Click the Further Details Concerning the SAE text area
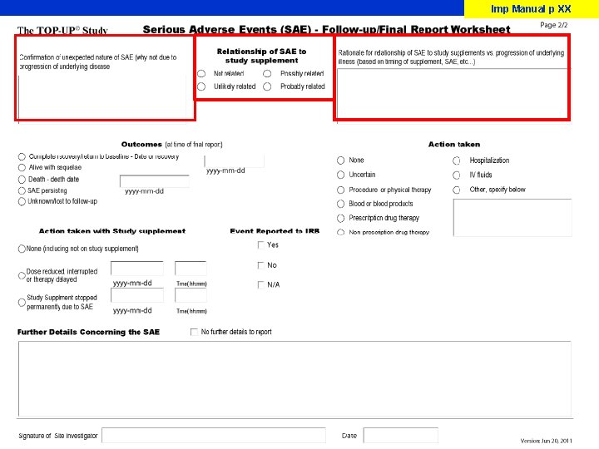 pos(295,379)
